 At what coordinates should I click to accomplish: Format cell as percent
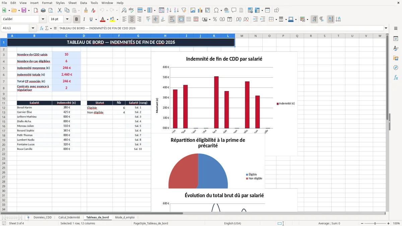[x=215, y=19]
